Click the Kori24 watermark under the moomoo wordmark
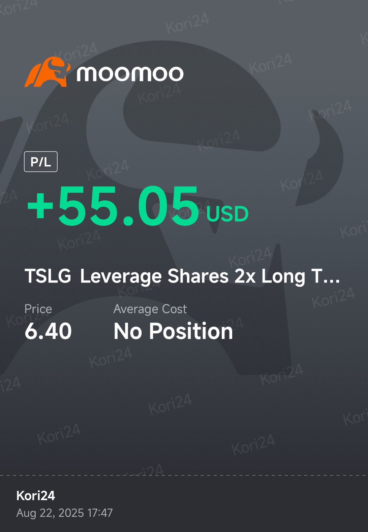 click(x=159, y=94)
